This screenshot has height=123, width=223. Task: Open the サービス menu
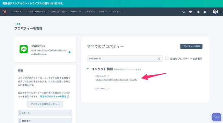tap(89, 12)
